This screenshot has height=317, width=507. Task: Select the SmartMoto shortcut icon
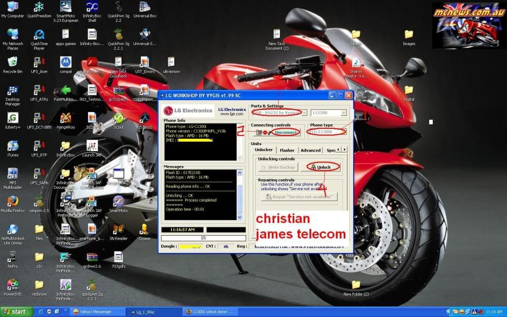(118, 205)
